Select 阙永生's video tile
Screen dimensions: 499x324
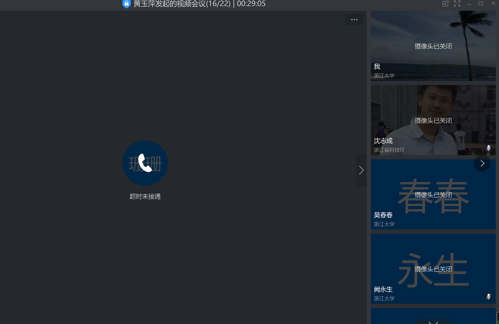coord(433,269)
